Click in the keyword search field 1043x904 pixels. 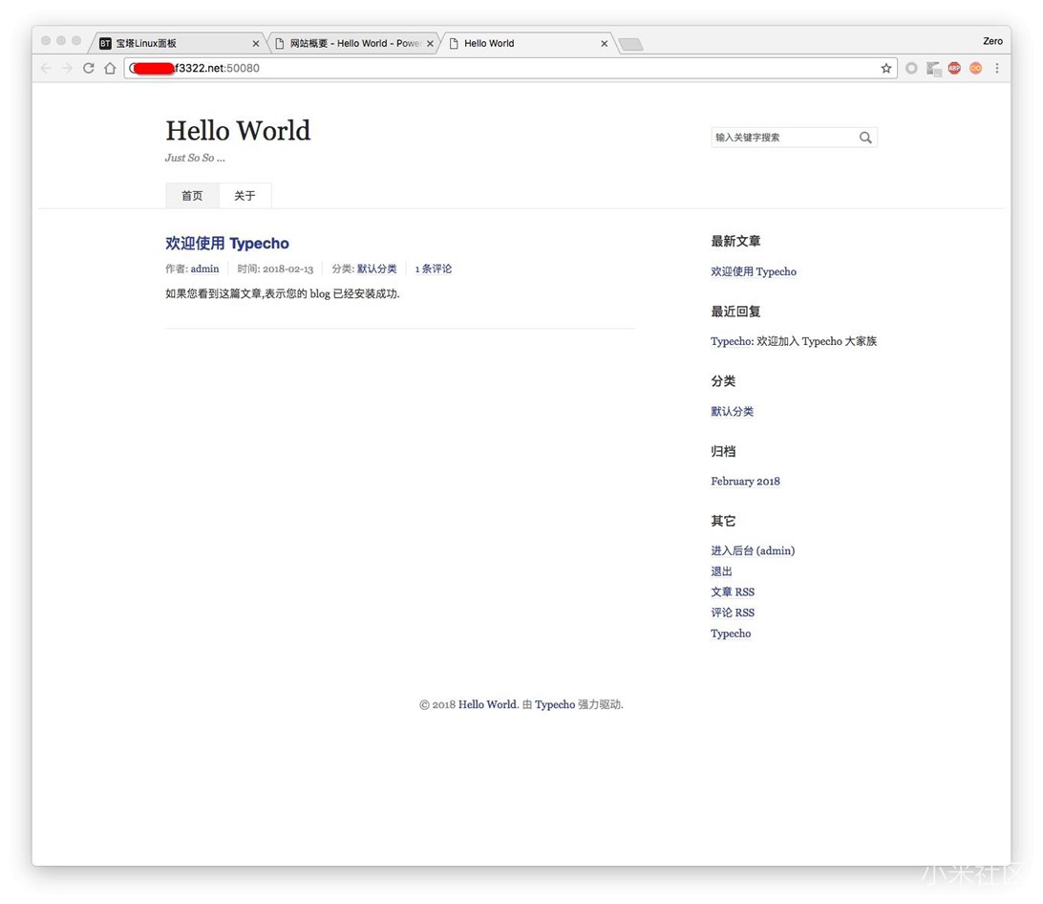pos(781,138)
